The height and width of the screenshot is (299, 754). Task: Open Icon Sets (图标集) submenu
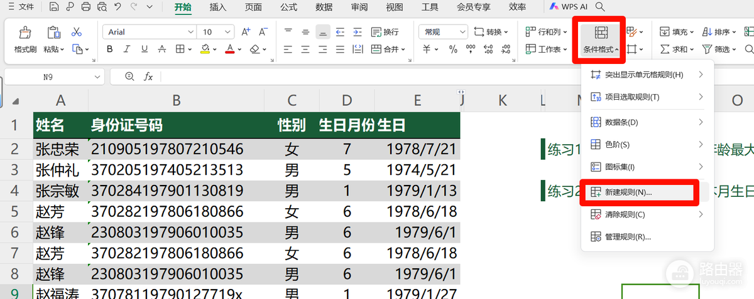(x=648, y=167)
